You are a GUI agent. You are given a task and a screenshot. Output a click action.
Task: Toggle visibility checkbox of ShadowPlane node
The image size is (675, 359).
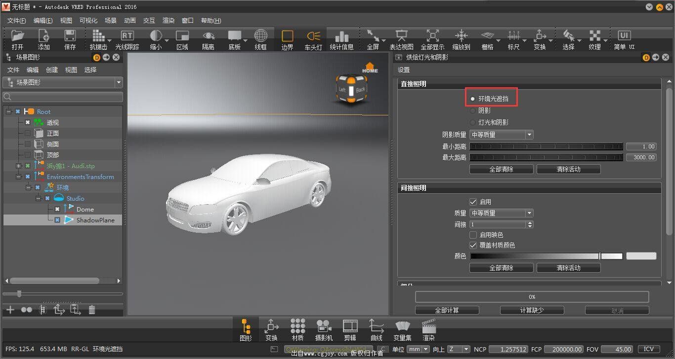[x=57, y=220]
